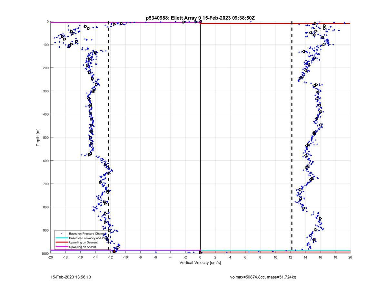Screen dimensions: 387x285
Task: Select the 'Depth [m]' y-axis label
Action: (x=38, y=138)
